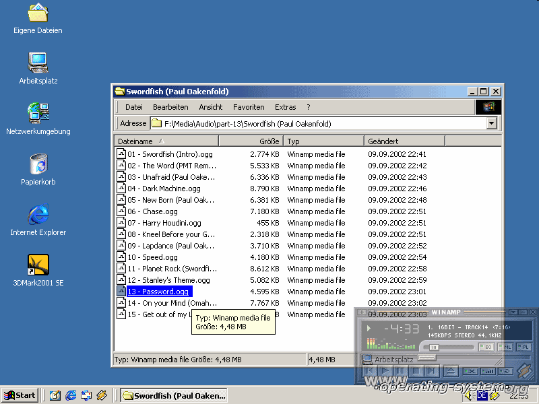Click file icon of 06 - Chase.ogg
Screen dimensions: 539x404
[x=121, y=211]
